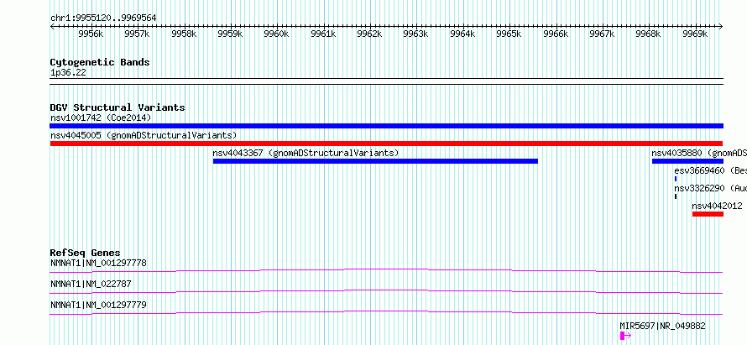This screenshot has width=747, height=345.
Task: Open the nsv4043367 gnomAD variant label
Action: [x=306, y=153]
